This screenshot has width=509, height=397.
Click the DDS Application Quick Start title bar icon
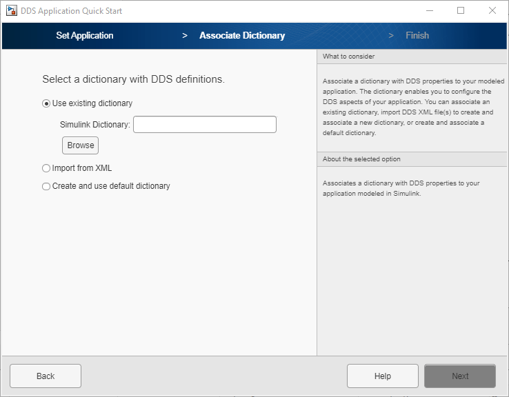11,11
